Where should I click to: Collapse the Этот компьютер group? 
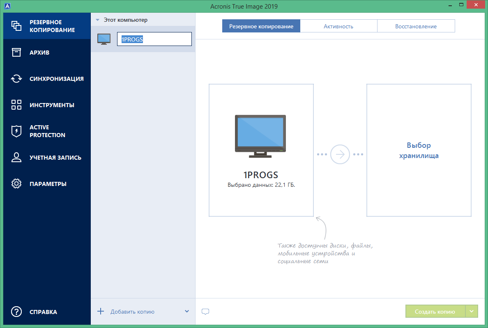(98, 19)
